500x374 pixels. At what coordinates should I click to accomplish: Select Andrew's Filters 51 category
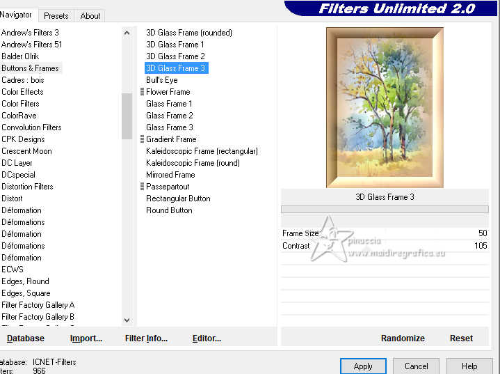(31, 45)
